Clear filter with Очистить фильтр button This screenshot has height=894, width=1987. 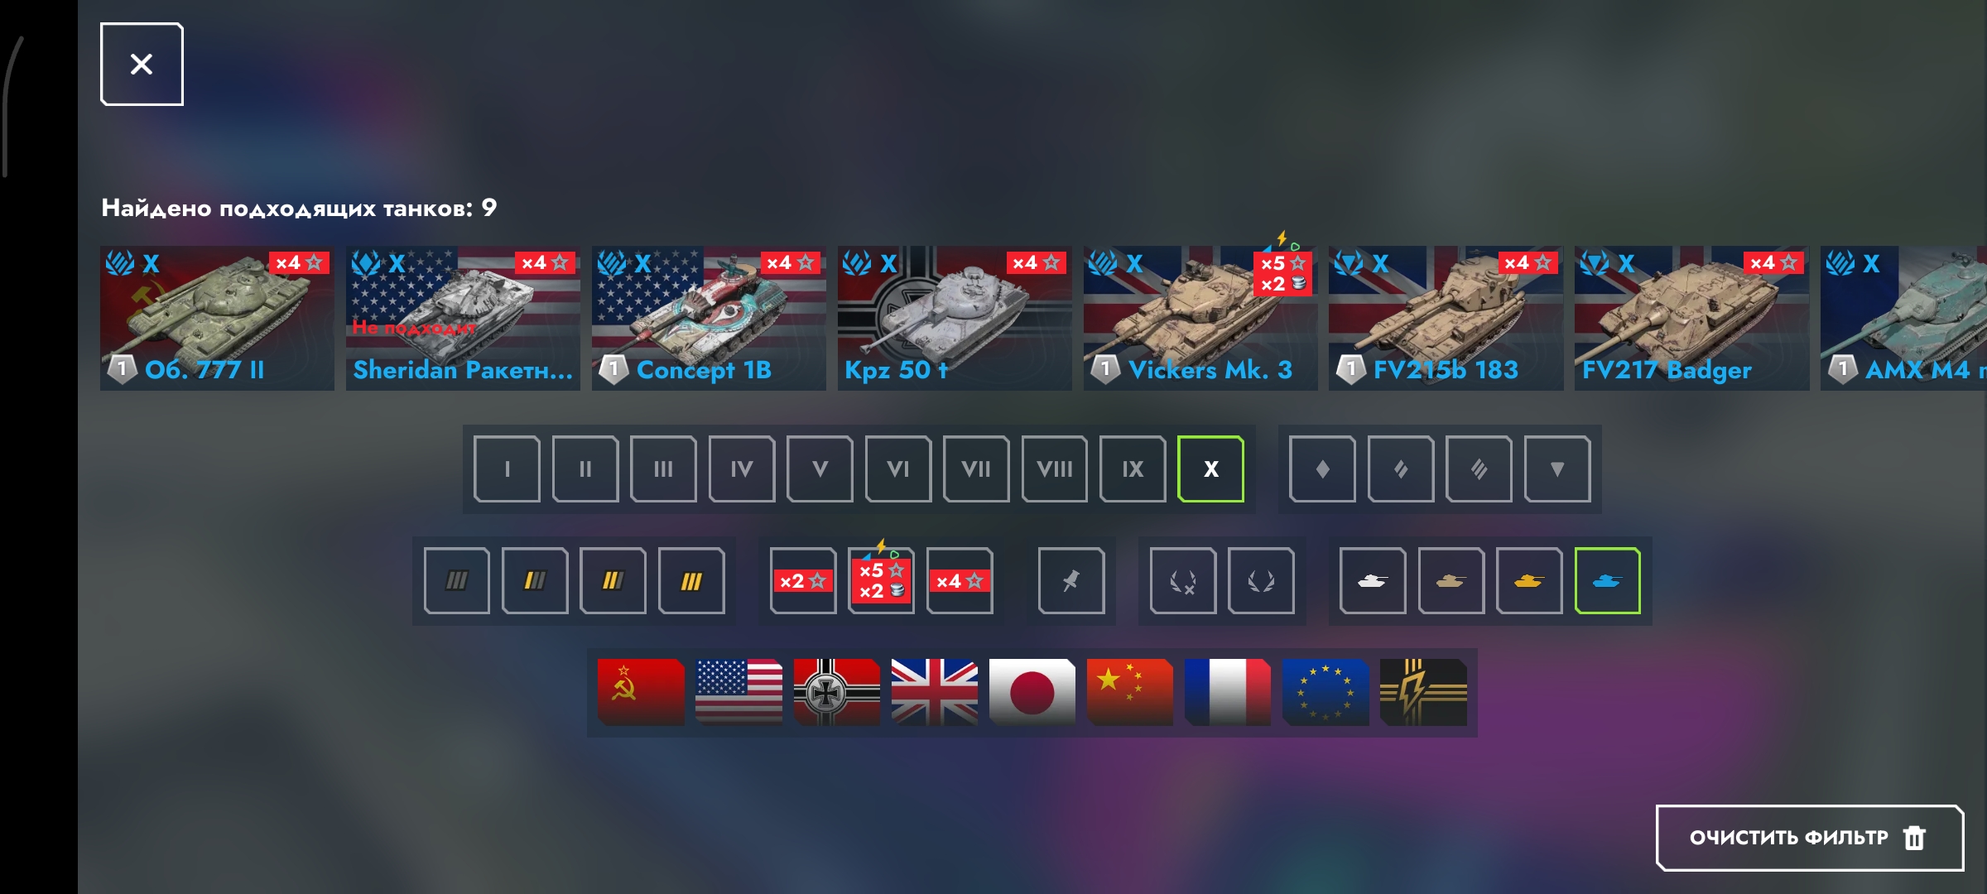pos(1810,838)
